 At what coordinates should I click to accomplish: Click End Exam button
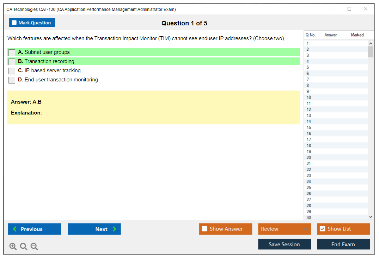(x=343, y=244)
